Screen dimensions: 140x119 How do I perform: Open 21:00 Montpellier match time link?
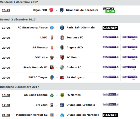6,115
